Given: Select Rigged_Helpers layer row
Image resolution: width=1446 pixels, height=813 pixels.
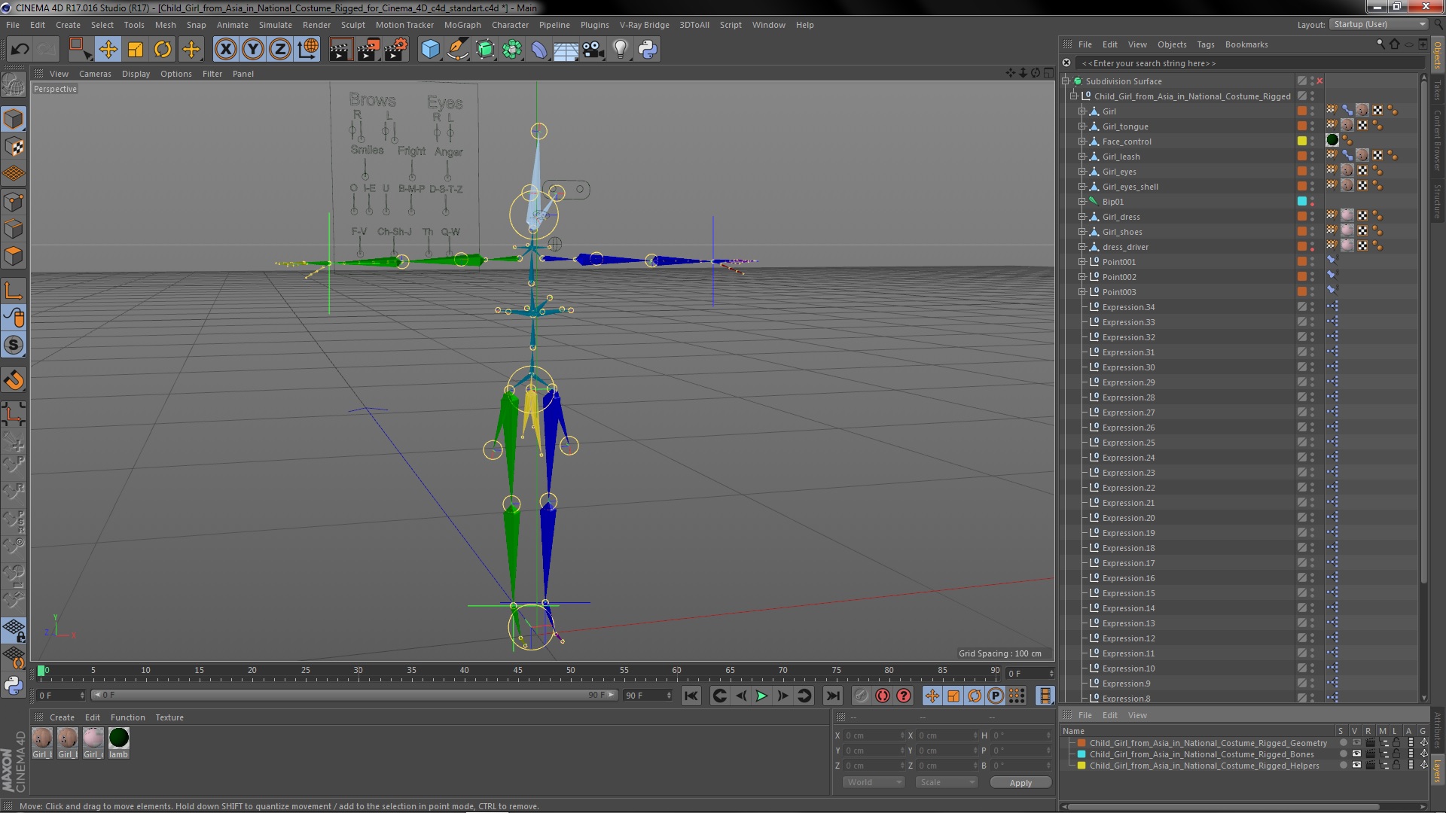Looking at the screenshot, I should pos(1203,766).
